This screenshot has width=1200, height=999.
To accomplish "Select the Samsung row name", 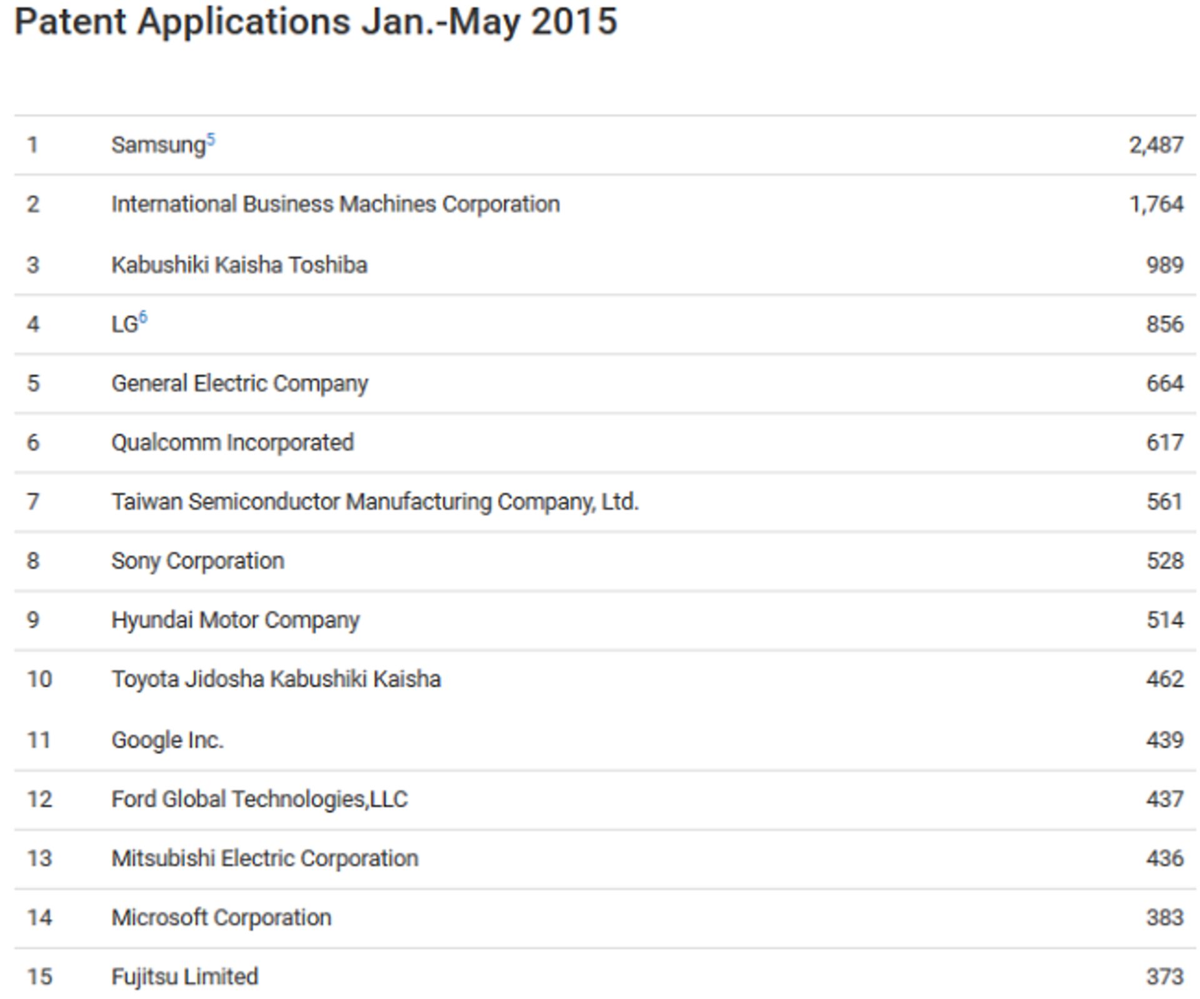I will (158, 145).
